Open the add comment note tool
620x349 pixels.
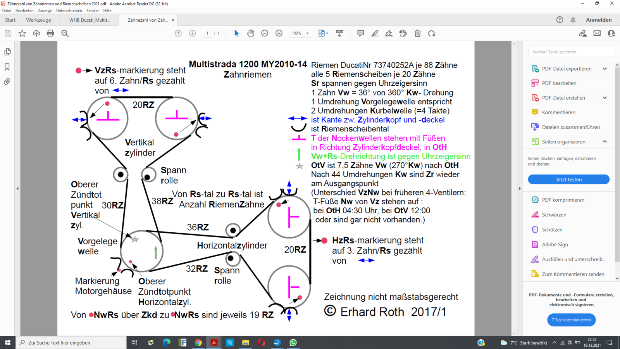[360, 33]
